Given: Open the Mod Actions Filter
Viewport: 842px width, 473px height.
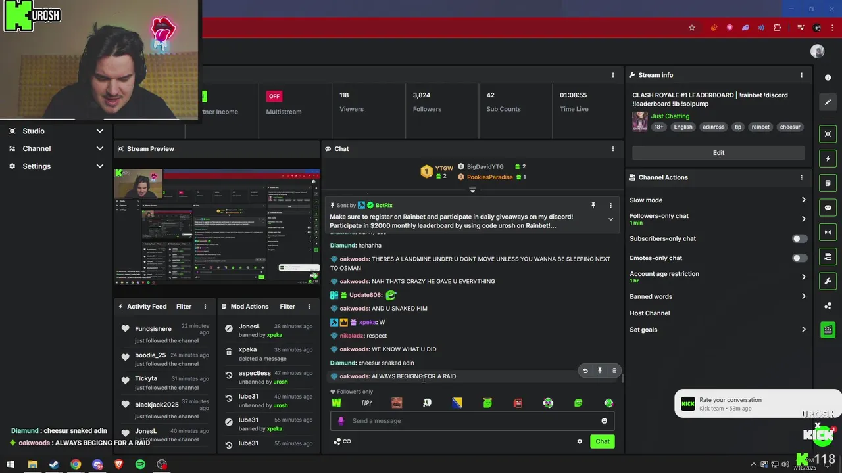Looking at the screenshot, I should (287, 307).
